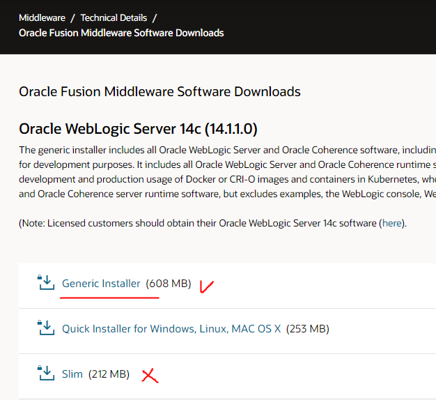Open the Generic Installer download link

101,284
